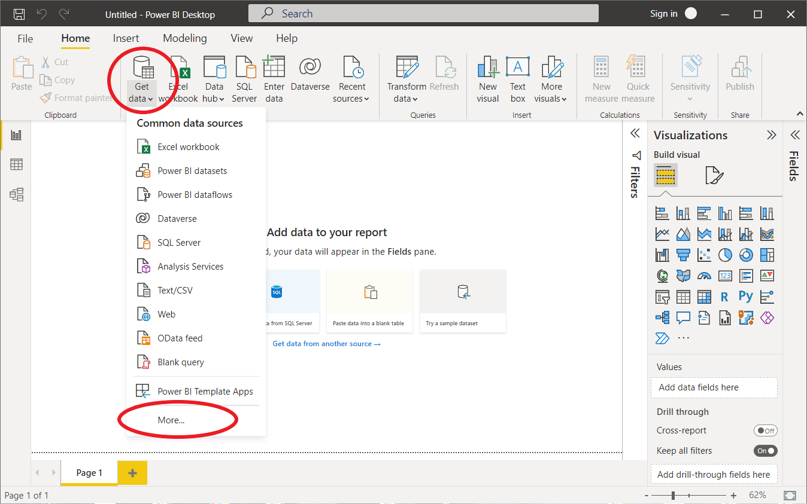Click the Search box in title bar

(423, 13)
